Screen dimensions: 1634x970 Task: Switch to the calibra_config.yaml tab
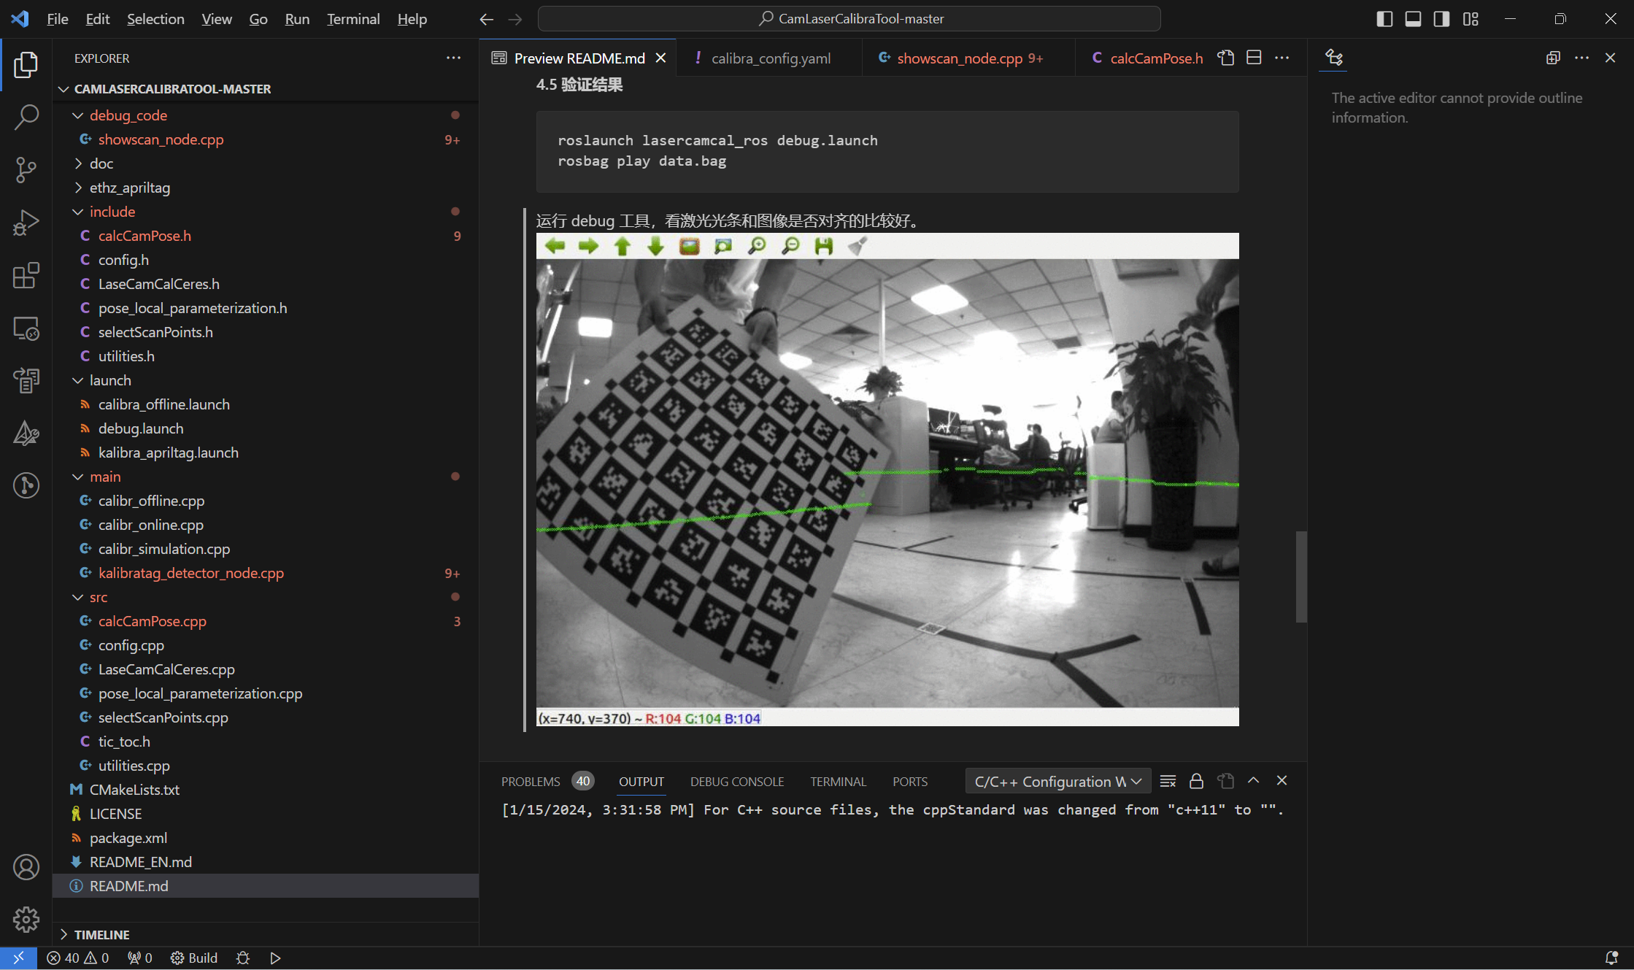[770, 58]
